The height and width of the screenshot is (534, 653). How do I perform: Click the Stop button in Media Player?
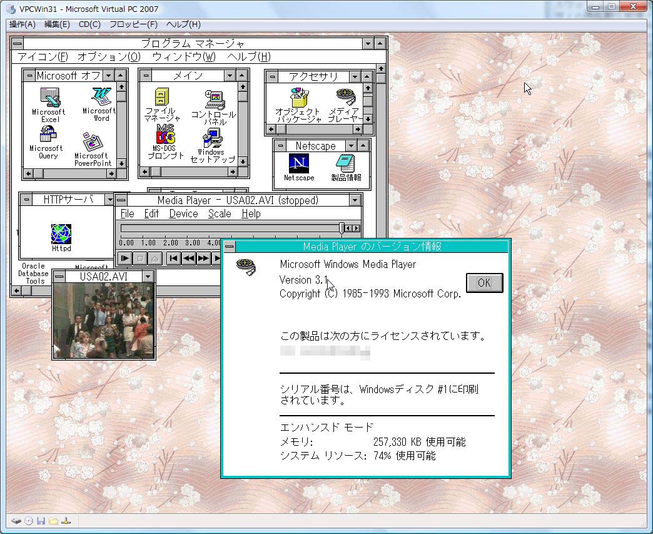140,259
